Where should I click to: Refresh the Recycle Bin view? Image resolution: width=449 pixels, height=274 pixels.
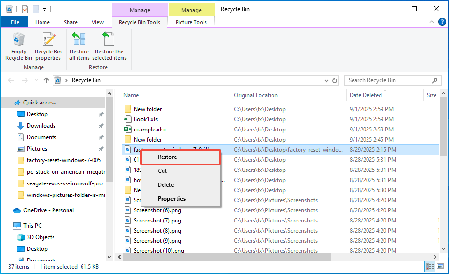(335, 80)
